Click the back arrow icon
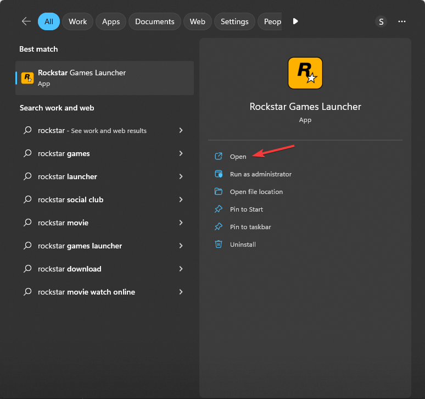This screenshot has width=425, height=399. 26,21
